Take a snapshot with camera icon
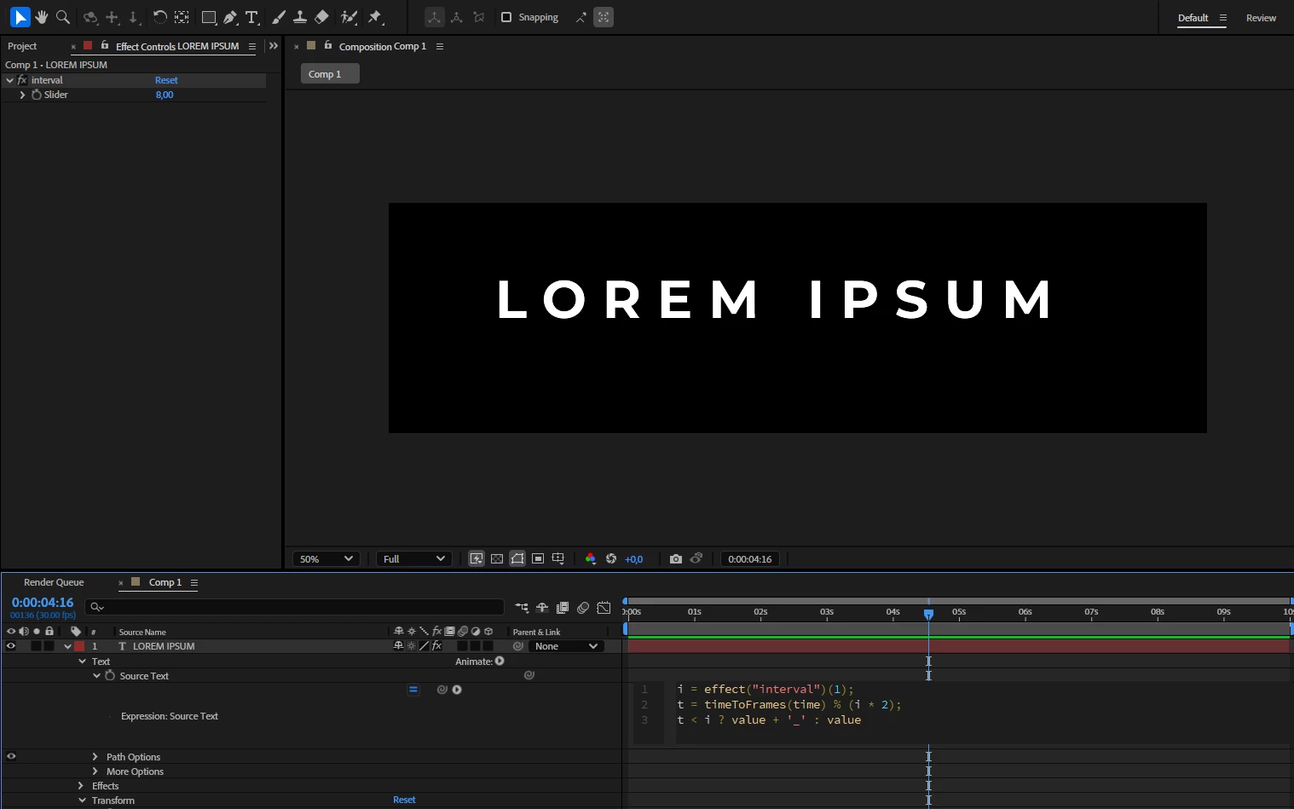1294x809 pixels. [676, 559]
